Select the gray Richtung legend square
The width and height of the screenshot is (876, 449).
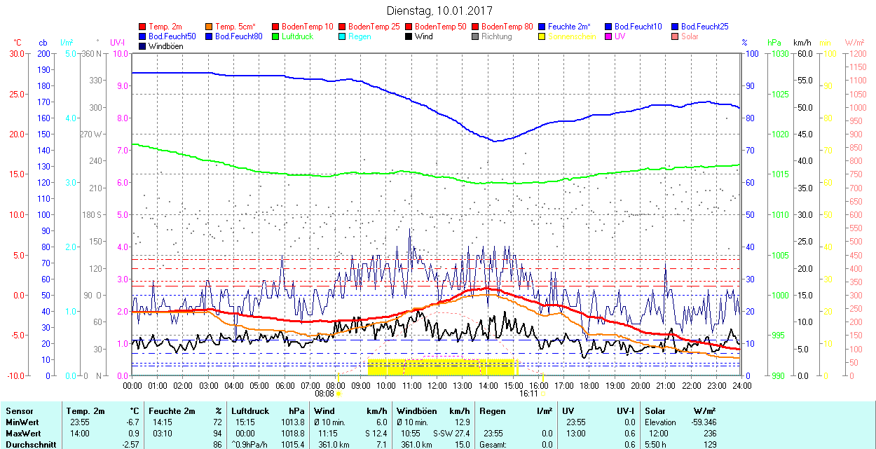tap(476, 36)
